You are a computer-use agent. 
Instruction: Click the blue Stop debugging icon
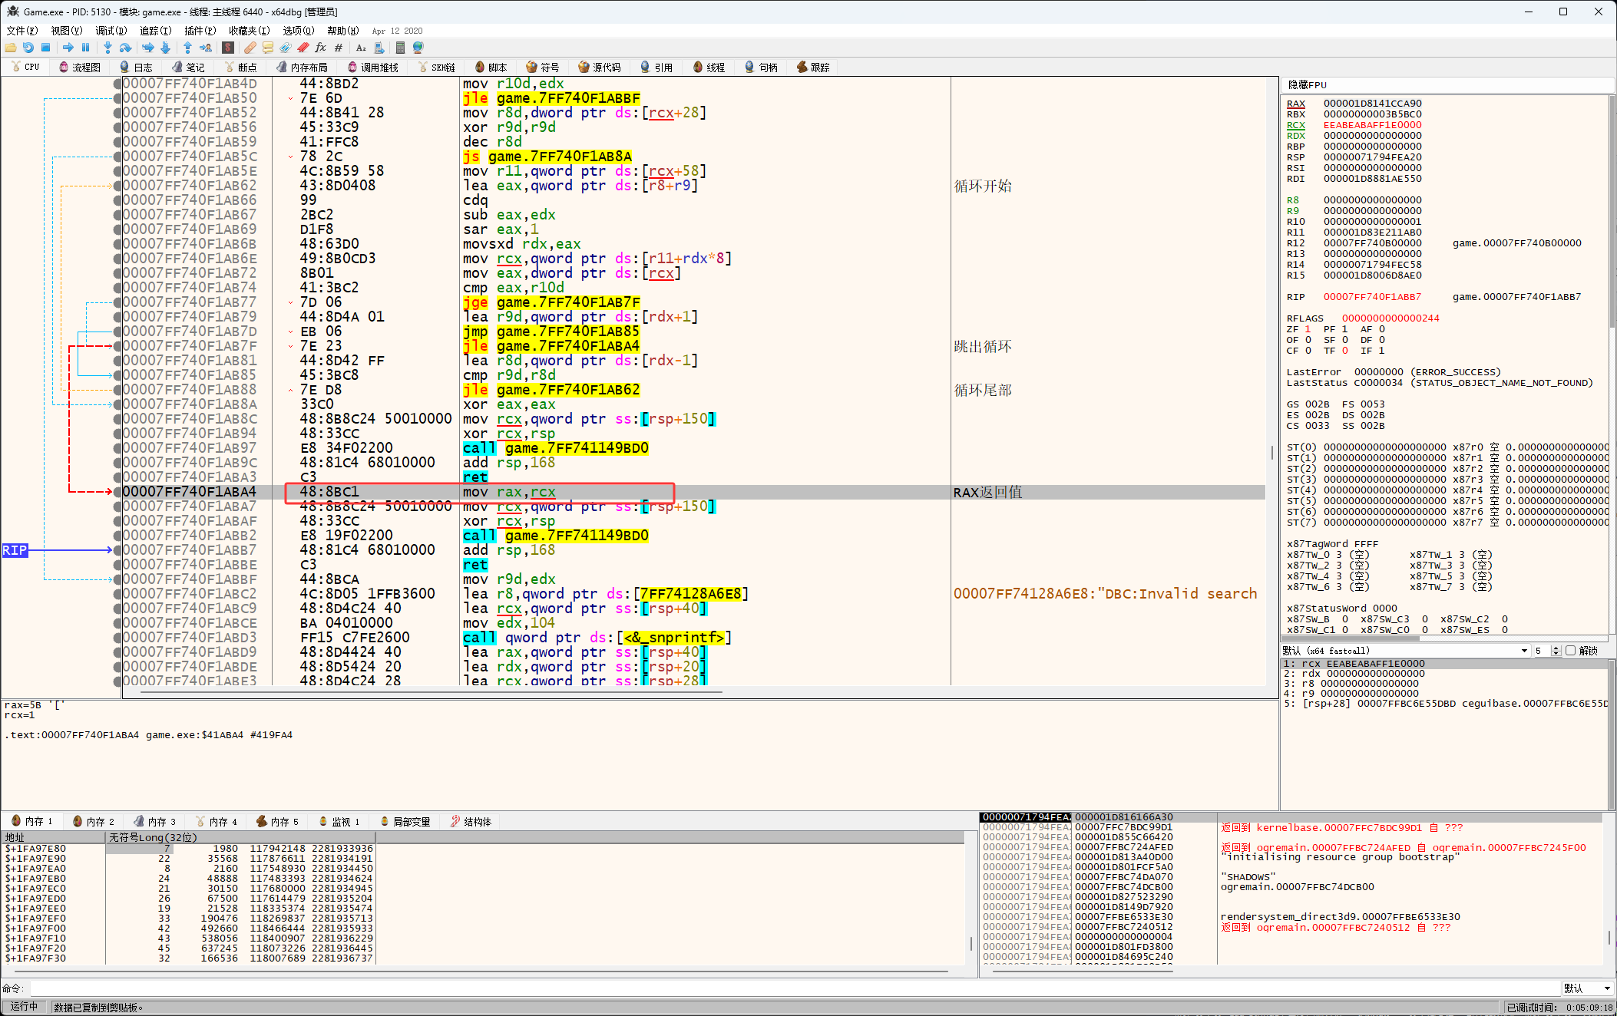(x=45, y=48)
